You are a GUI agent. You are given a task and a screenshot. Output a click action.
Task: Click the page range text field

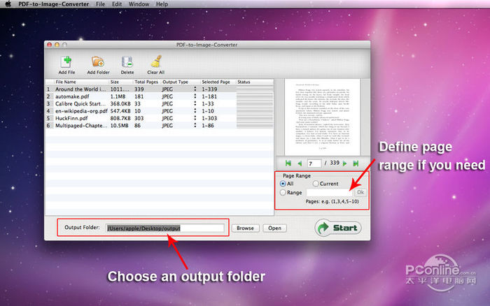330,192
